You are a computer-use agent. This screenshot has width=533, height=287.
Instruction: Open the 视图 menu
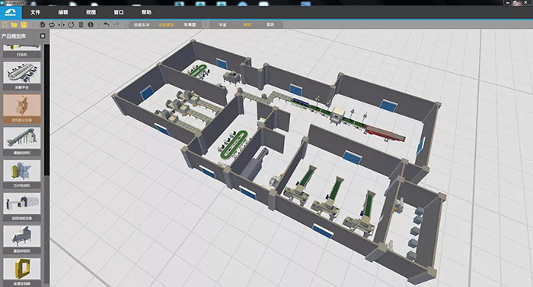[91, 12]
